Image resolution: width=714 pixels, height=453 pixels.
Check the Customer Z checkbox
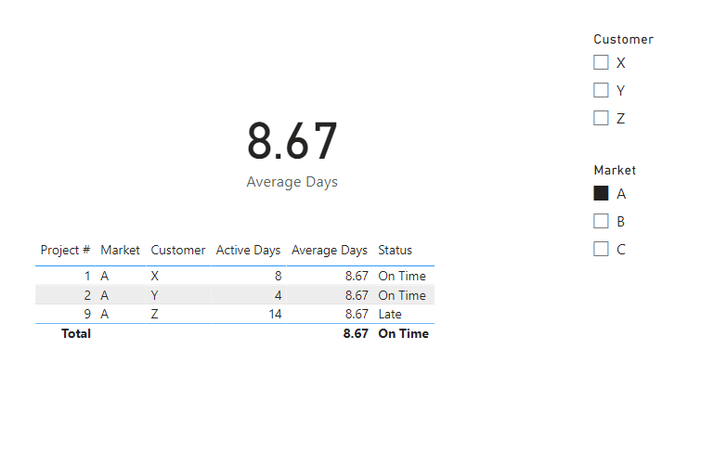click(601, 118)
